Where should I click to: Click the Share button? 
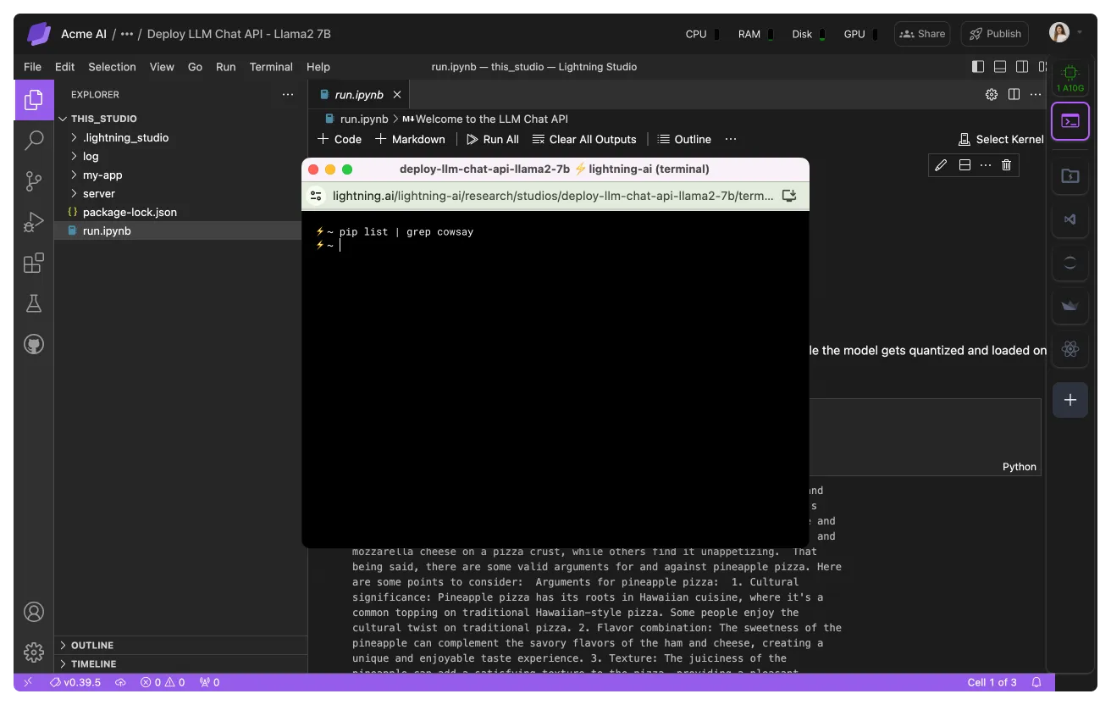coord(922,34)
